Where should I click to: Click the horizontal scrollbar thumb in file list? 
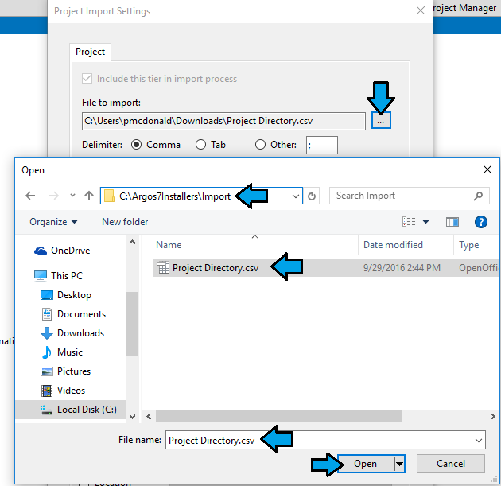(x=279, y=416)
